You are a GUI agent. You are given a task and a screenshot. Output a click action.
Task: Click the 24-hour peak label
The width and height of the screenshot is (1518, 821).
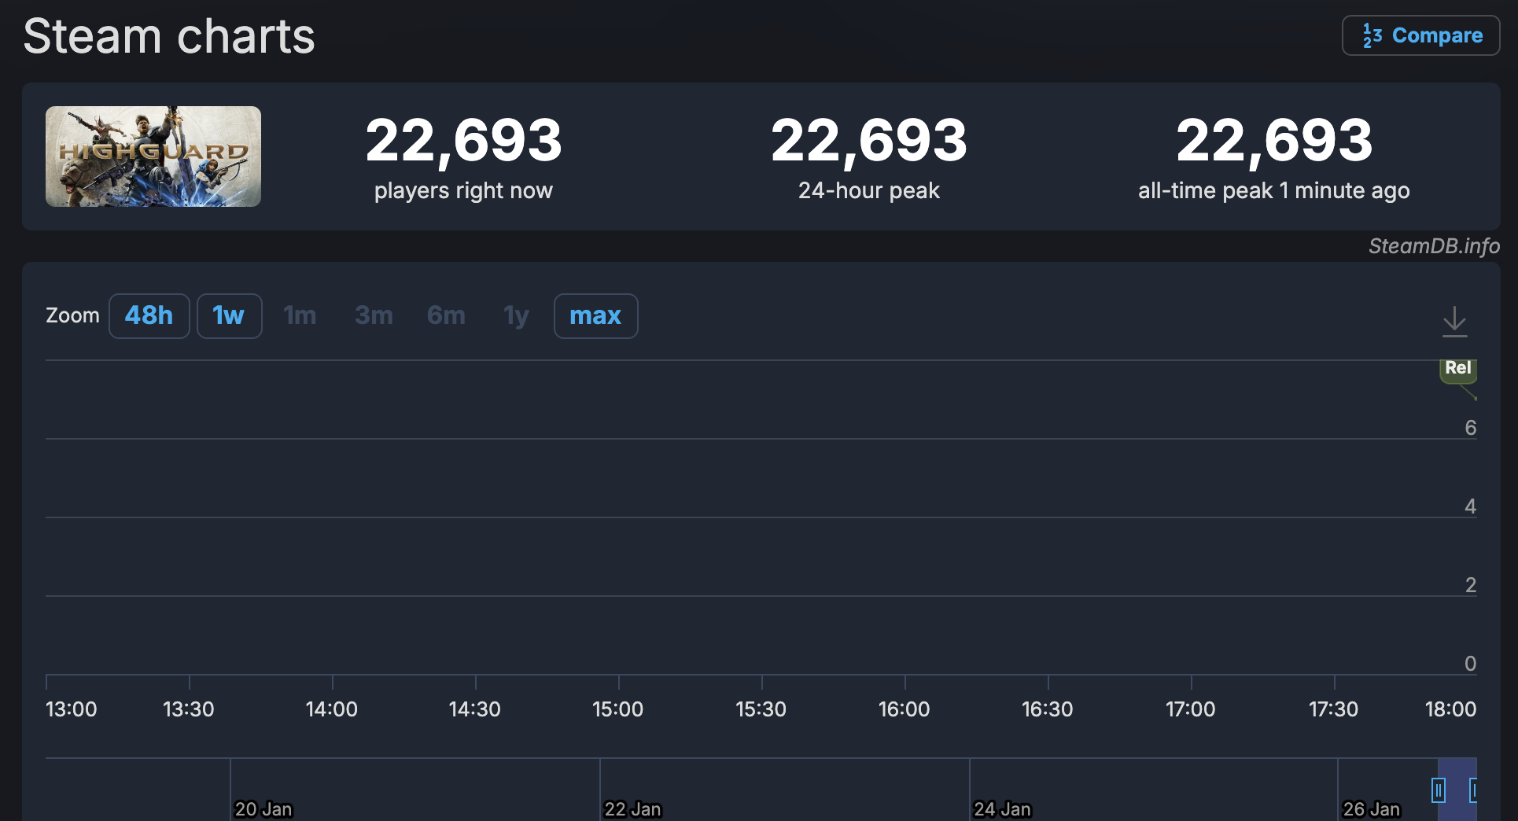click(x=869, y=190)
